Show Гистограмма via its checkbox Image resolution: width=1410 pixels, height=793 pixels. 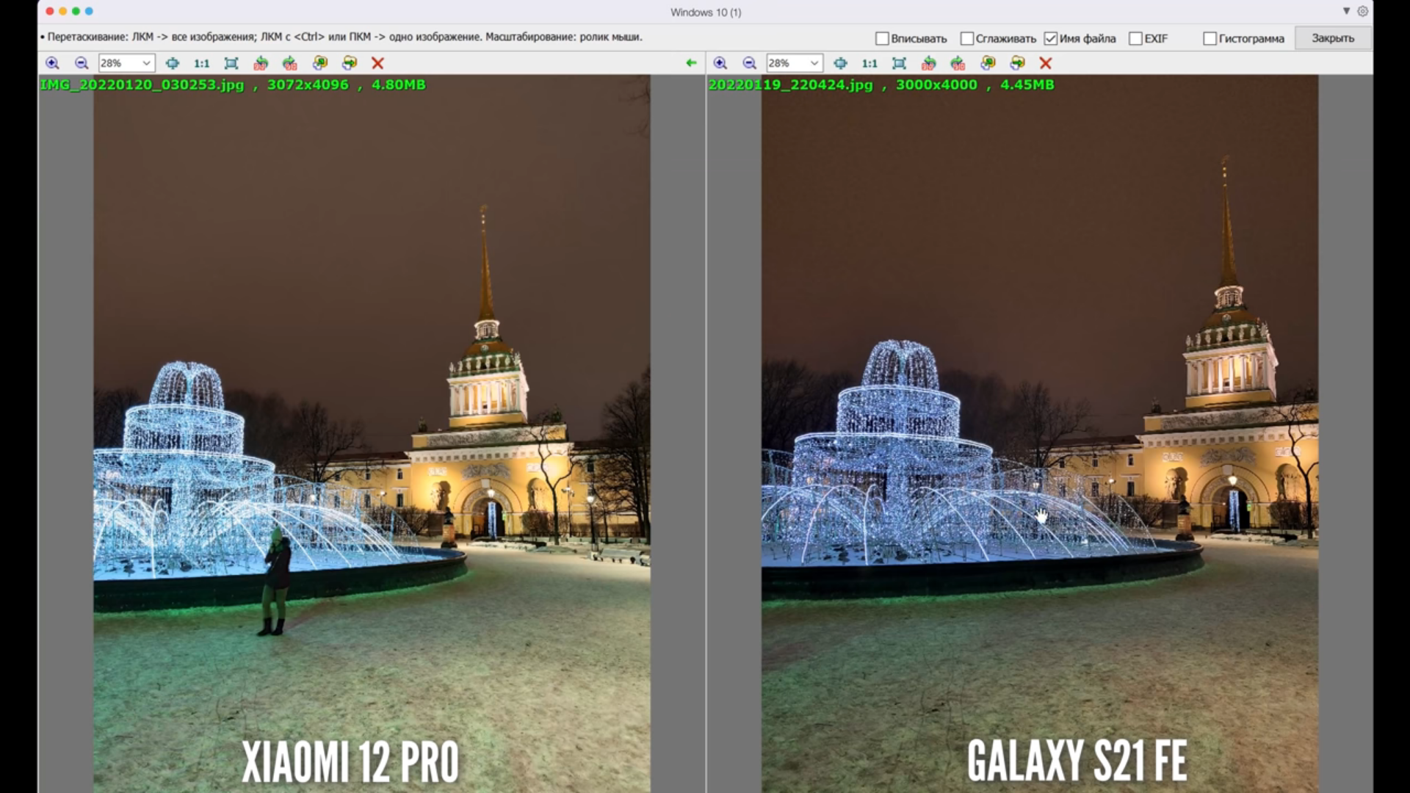[1210, 38]
